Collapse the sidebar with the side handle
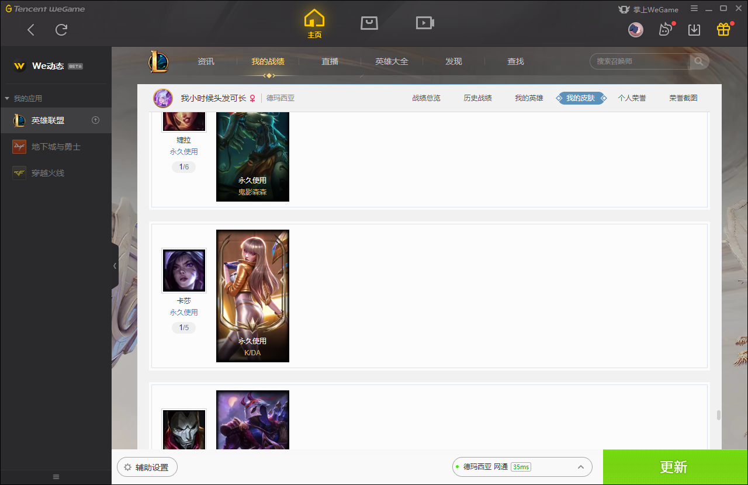 click(115, 266)
